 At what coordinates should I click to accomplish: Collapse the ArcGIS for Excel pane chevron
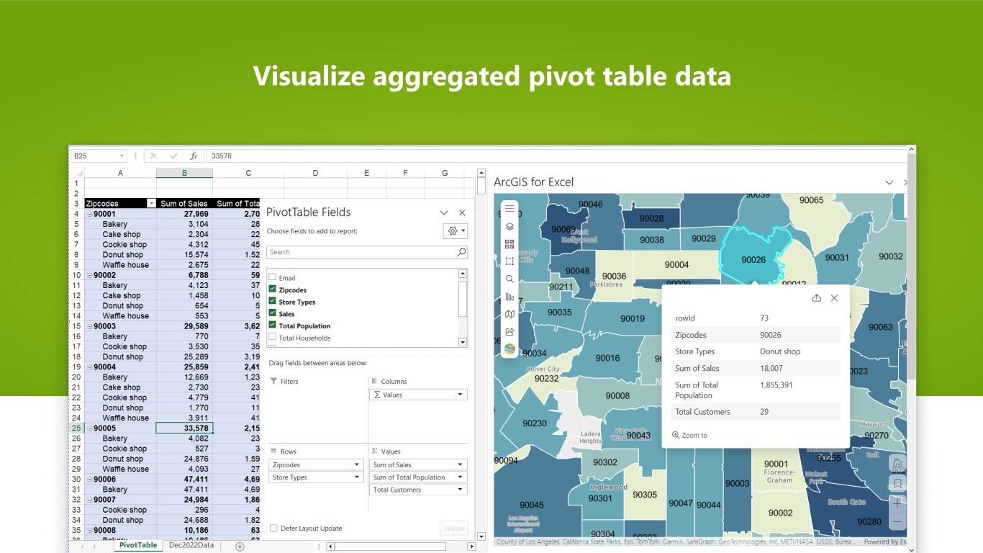pyautogui.click(x=889, y=182)
